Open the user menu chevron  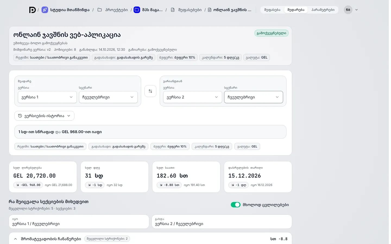[x=357, y=10]
